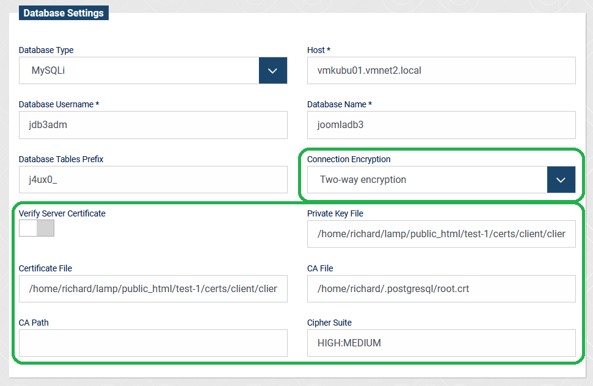This screenshot has width=593, height=386.
Task: Toggle the Verify Server Certificate switch
Action: [37, 228]
